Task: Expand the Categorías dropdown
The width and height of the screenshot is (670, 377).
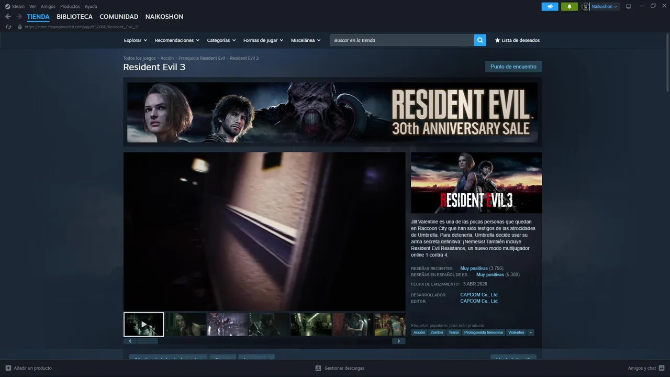Action: tap(221, 40)
